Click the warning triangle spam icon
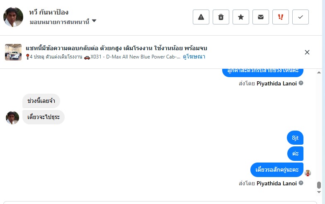 [201, 17]
